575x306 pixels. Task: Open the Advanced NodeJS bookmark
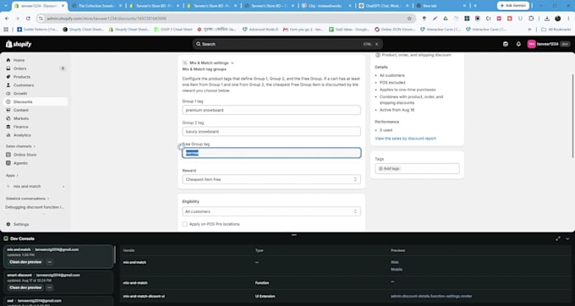(260, 30)
